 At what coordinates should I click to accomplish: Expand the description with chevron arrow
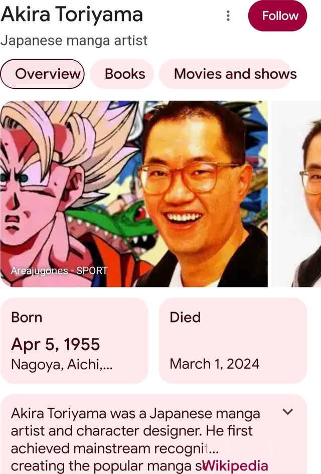288,411
